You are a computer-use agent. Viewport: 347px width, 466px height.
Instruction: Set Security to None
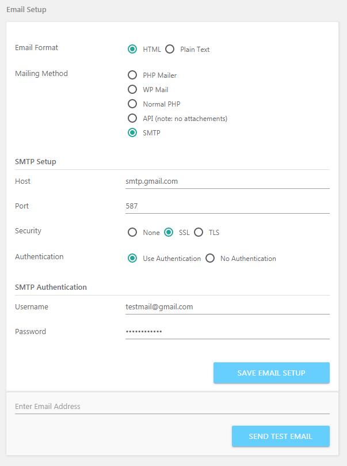click(132, 232)
